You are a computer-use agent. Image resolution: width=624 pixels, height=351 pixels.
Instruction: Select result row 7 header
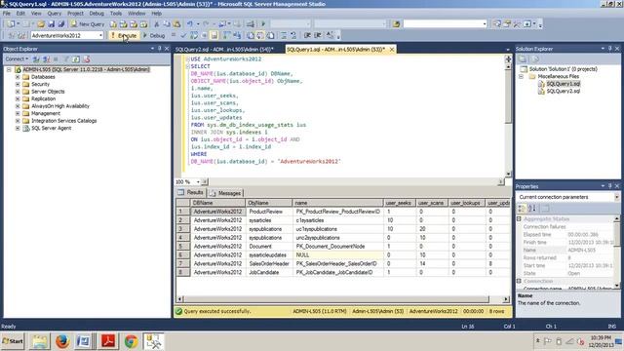click(183, 264)
